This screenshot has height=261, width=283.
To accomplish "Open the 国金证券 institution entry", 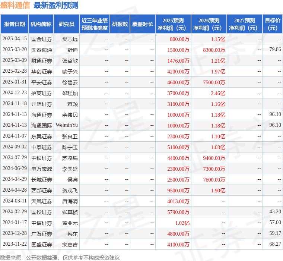I will coord(42,39).
